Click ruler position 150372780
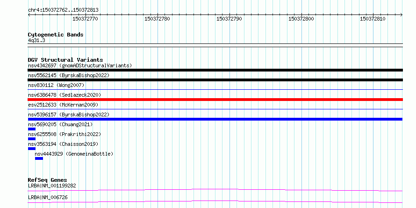The height and width of the screenshot is (208, 416). (157, 19)
